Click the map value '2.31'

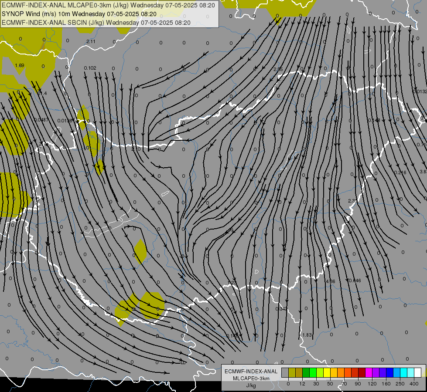353,201
